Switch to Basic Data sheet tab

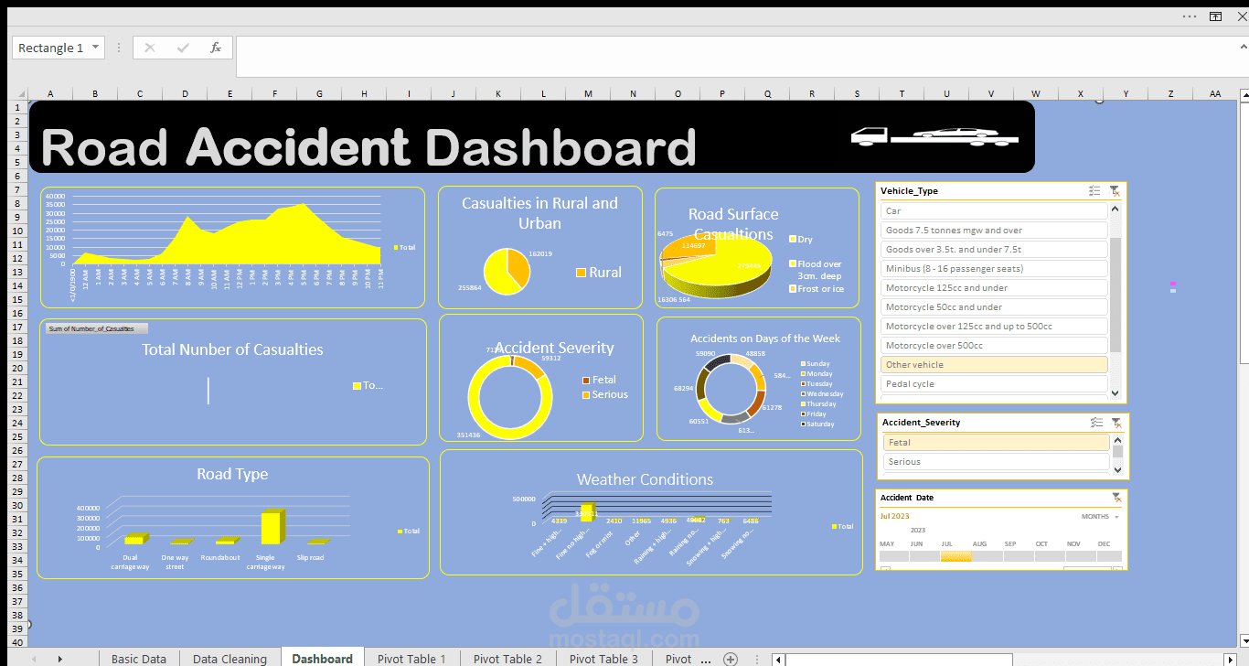[x=139, y=659]
